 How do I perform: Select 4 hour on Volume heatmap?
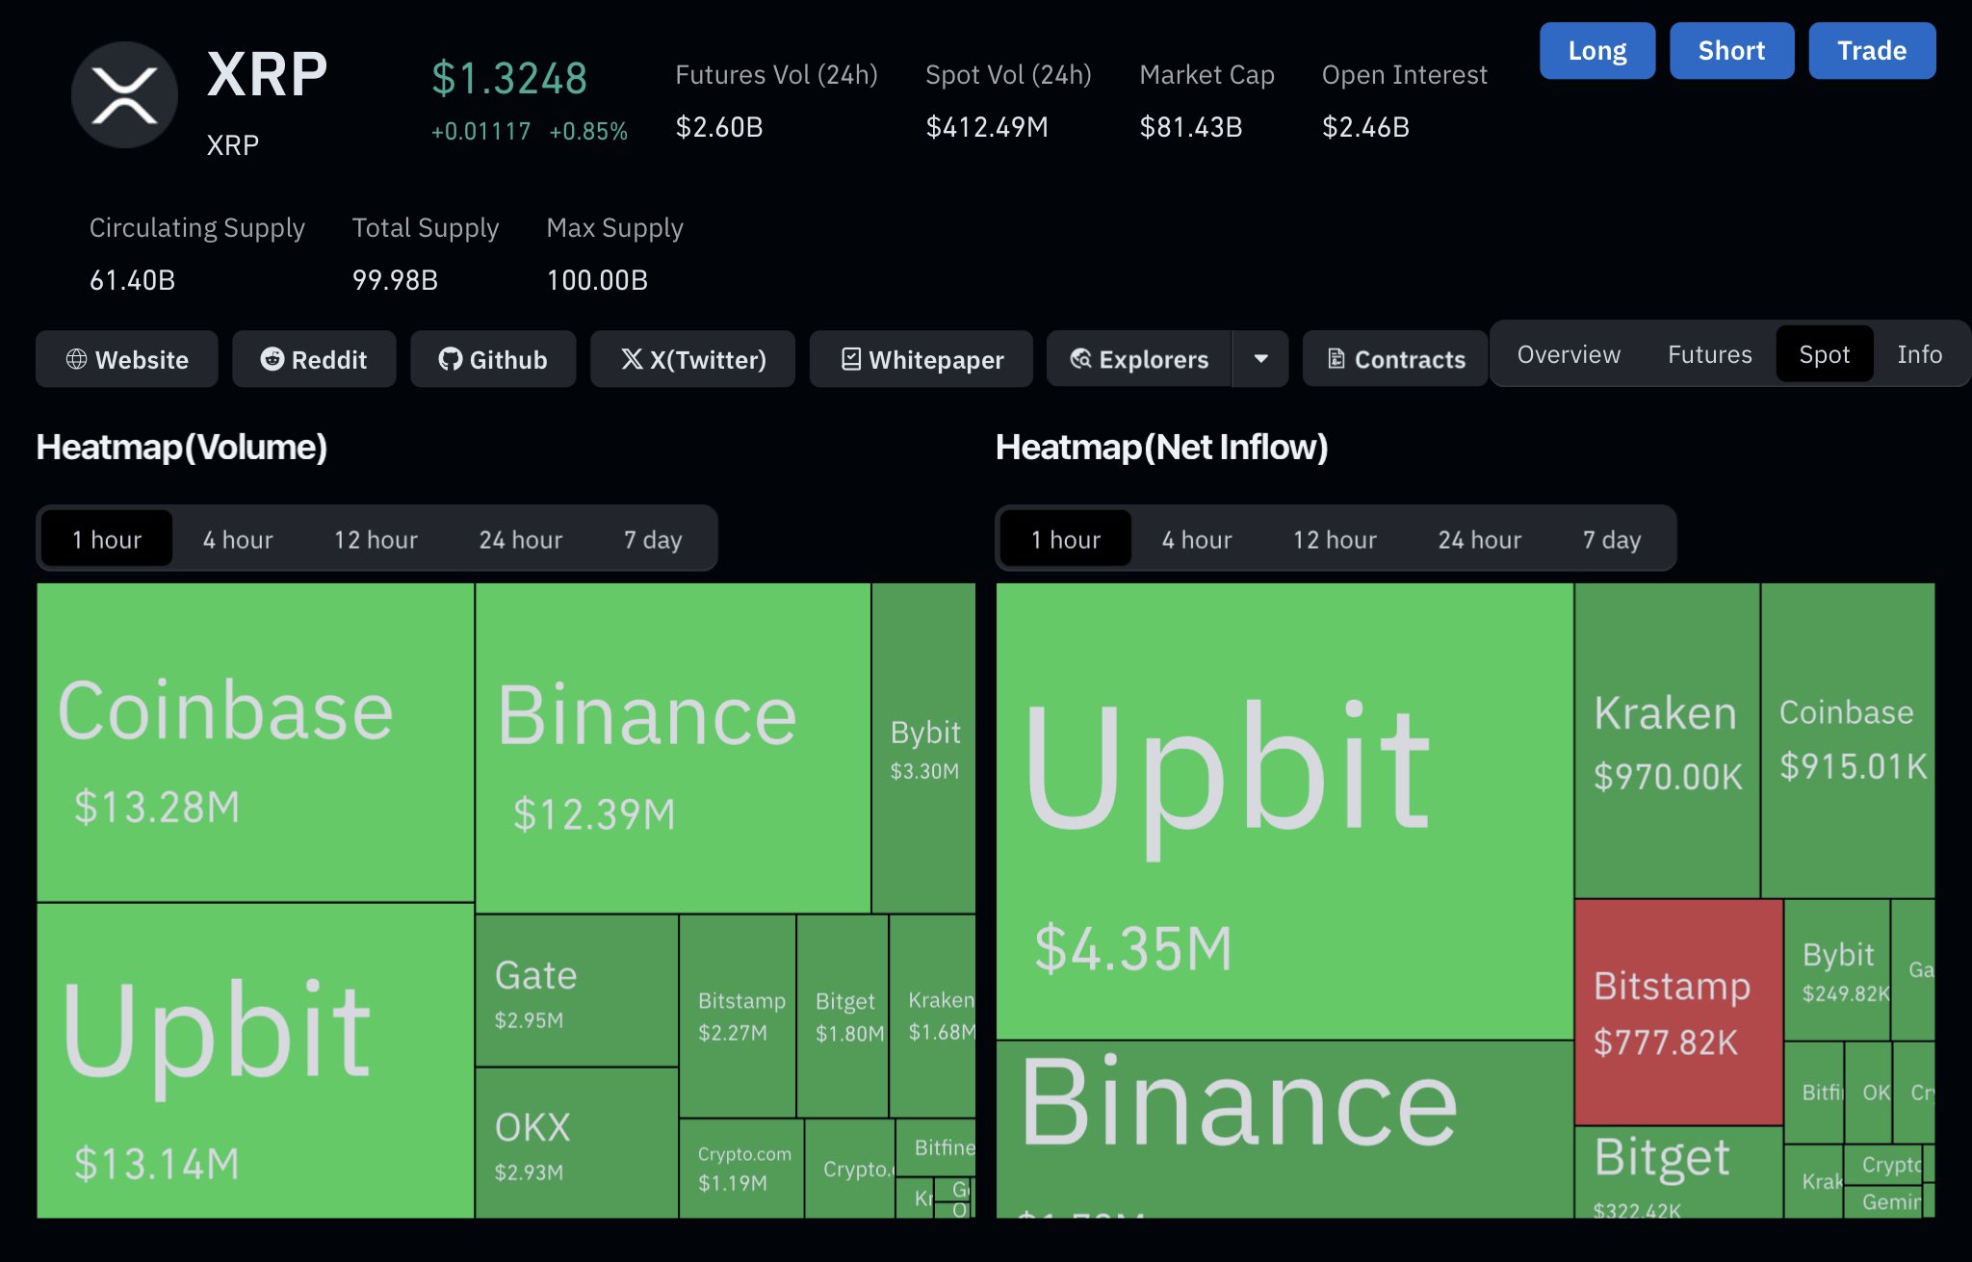pos(237,539)
